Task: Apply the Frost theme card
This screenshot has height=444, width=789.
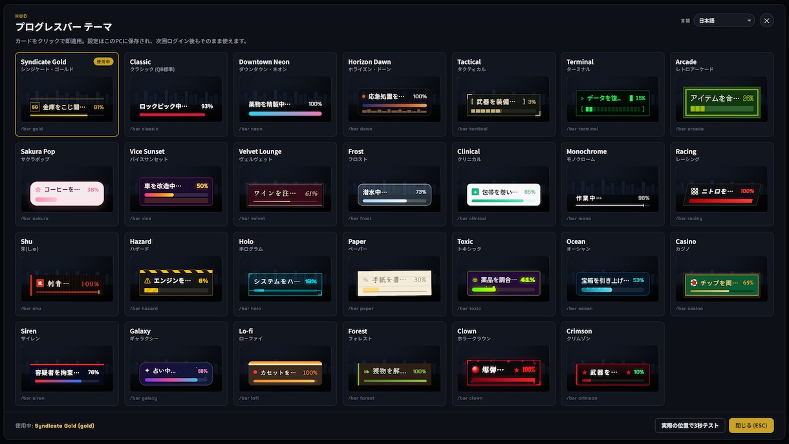Action: click(394, 184)
